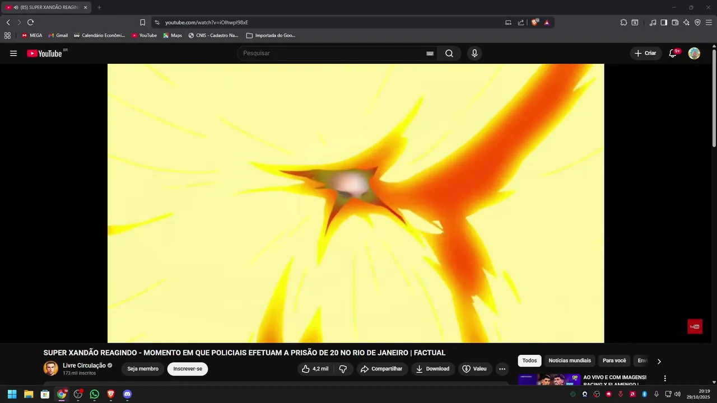
Task: Share this page from address bar
Action: point(521,22)
